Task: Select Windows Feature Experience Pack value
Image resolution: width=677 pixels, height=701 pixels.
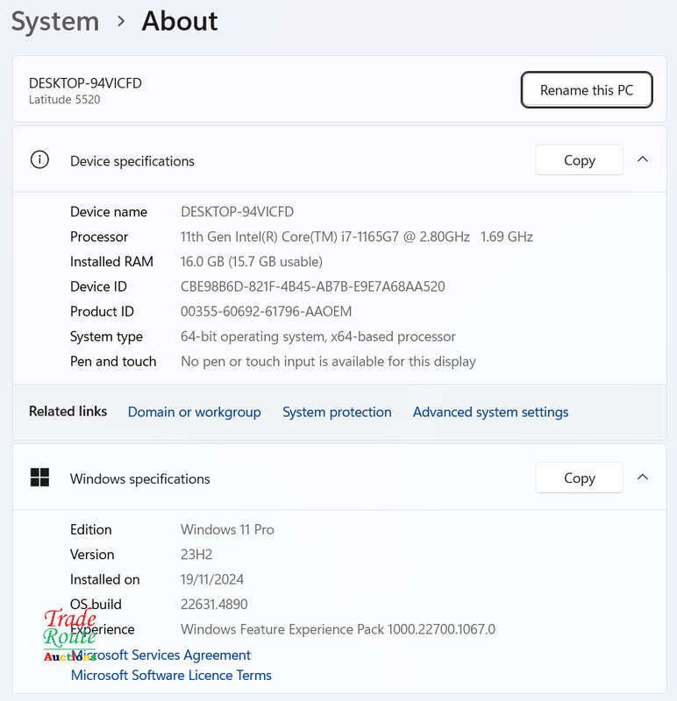Action: click(338, 629)
